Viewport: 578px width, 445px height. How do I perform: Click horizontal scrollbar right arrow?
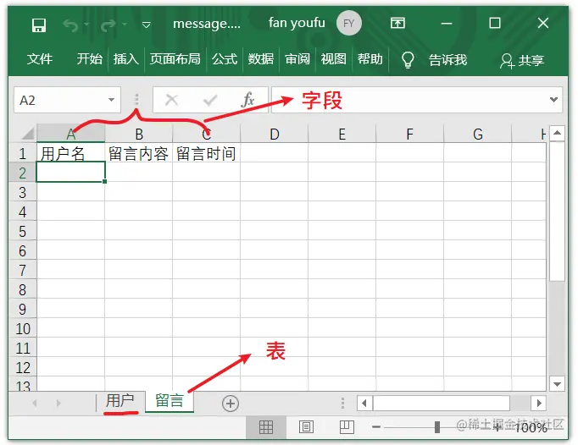tap(538, 403)
